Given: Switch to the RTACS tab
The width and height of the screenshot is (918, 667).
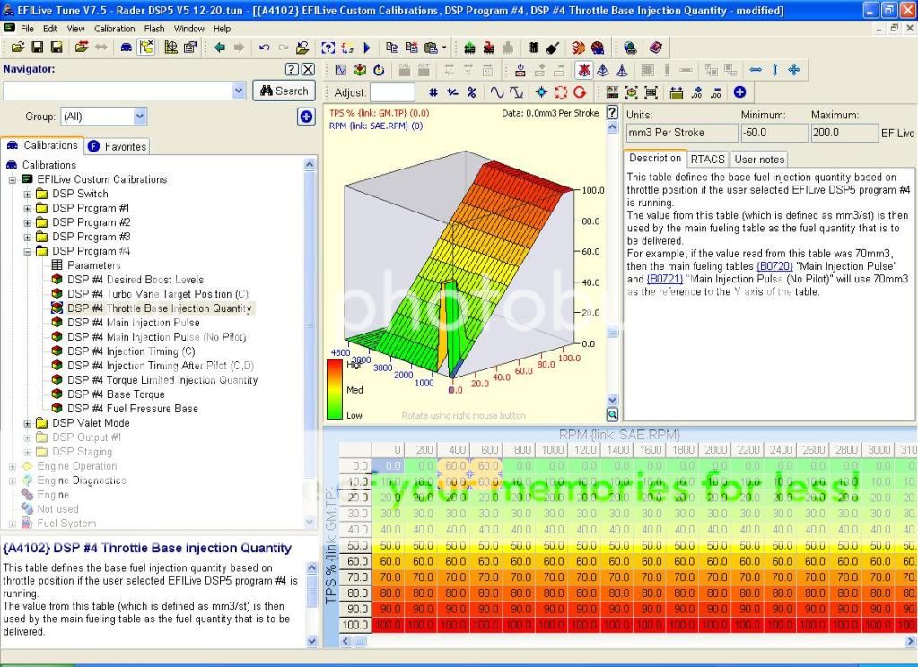Looking at the screenshot, I should pyautogui.click(x=707, y=159).
